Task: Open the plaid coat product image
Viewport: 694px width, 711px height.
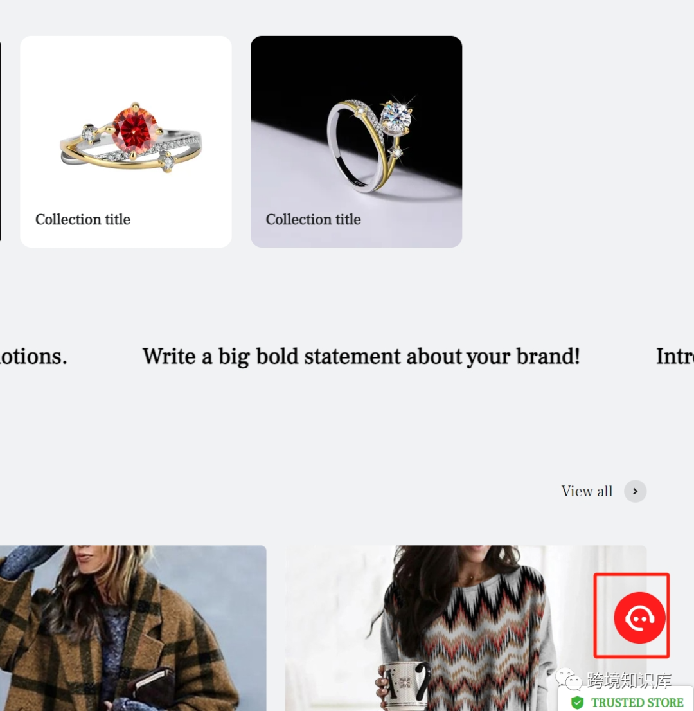Action: tap(133, 628)
